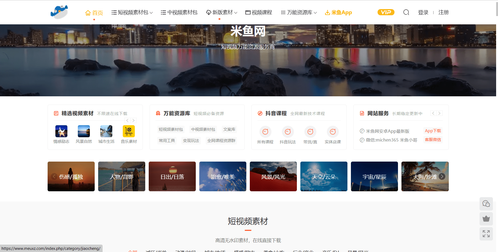Viewport: 498px width, 252px height.
Task: Toggle fullscreen floating icon
Action: click(x=486, y=234)
